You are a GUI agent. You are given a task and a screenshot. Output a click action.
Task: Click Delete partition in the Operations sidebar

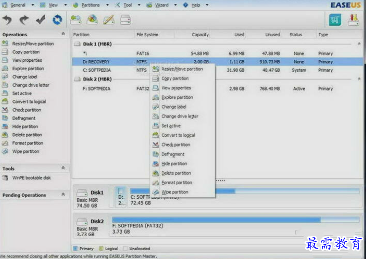(x=27, y=135)
